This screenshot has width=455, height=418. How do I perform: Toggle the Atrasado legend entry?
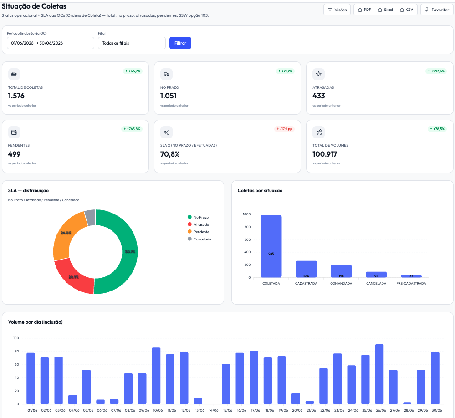coord(198,224)
